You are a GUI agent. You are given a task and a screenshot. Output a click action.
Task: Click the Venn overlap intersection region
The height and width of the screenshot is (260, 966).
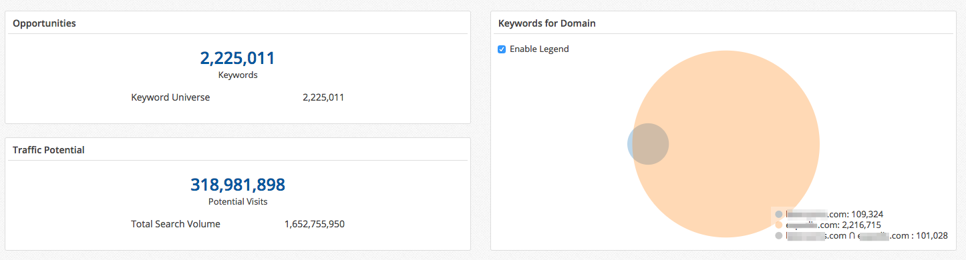pos(651,144)
